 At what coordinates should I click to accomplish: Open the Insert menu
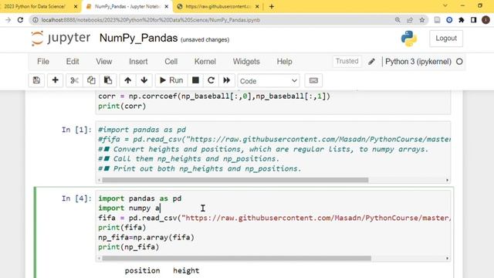[138, 62]
